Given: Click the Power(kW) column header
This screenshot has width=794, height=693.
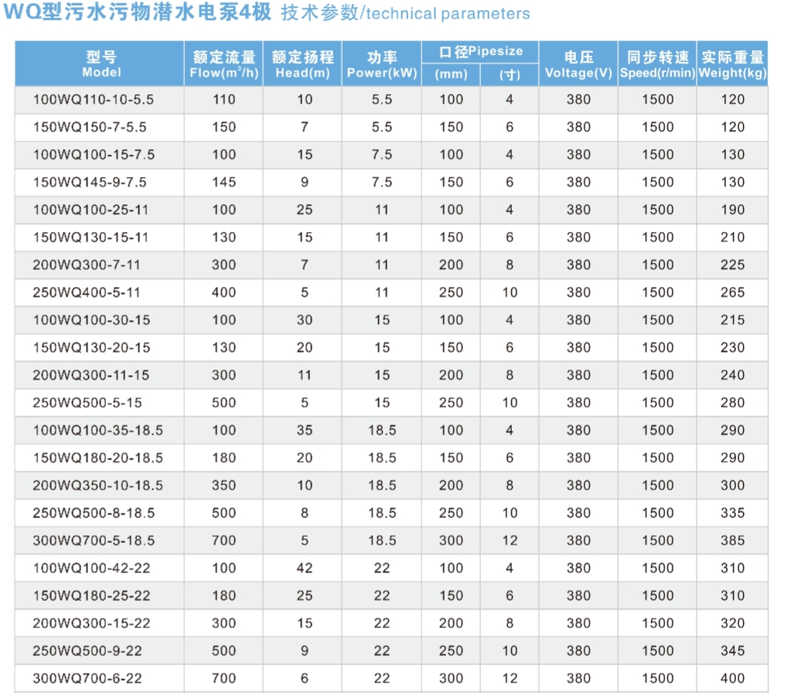Looking at the screenshot, I should (x=382, y=64).
